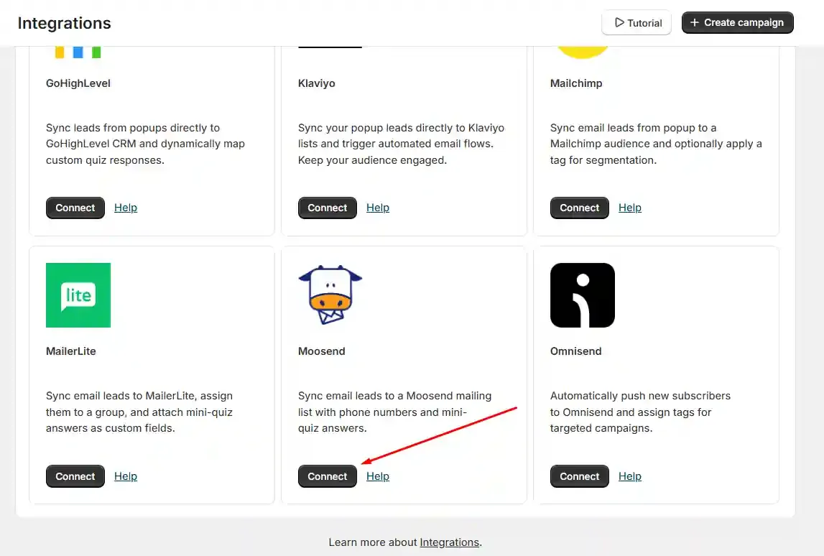The image size is (824, 556).
Task: Click the Klaviyo description text
Action: point(401,144)
